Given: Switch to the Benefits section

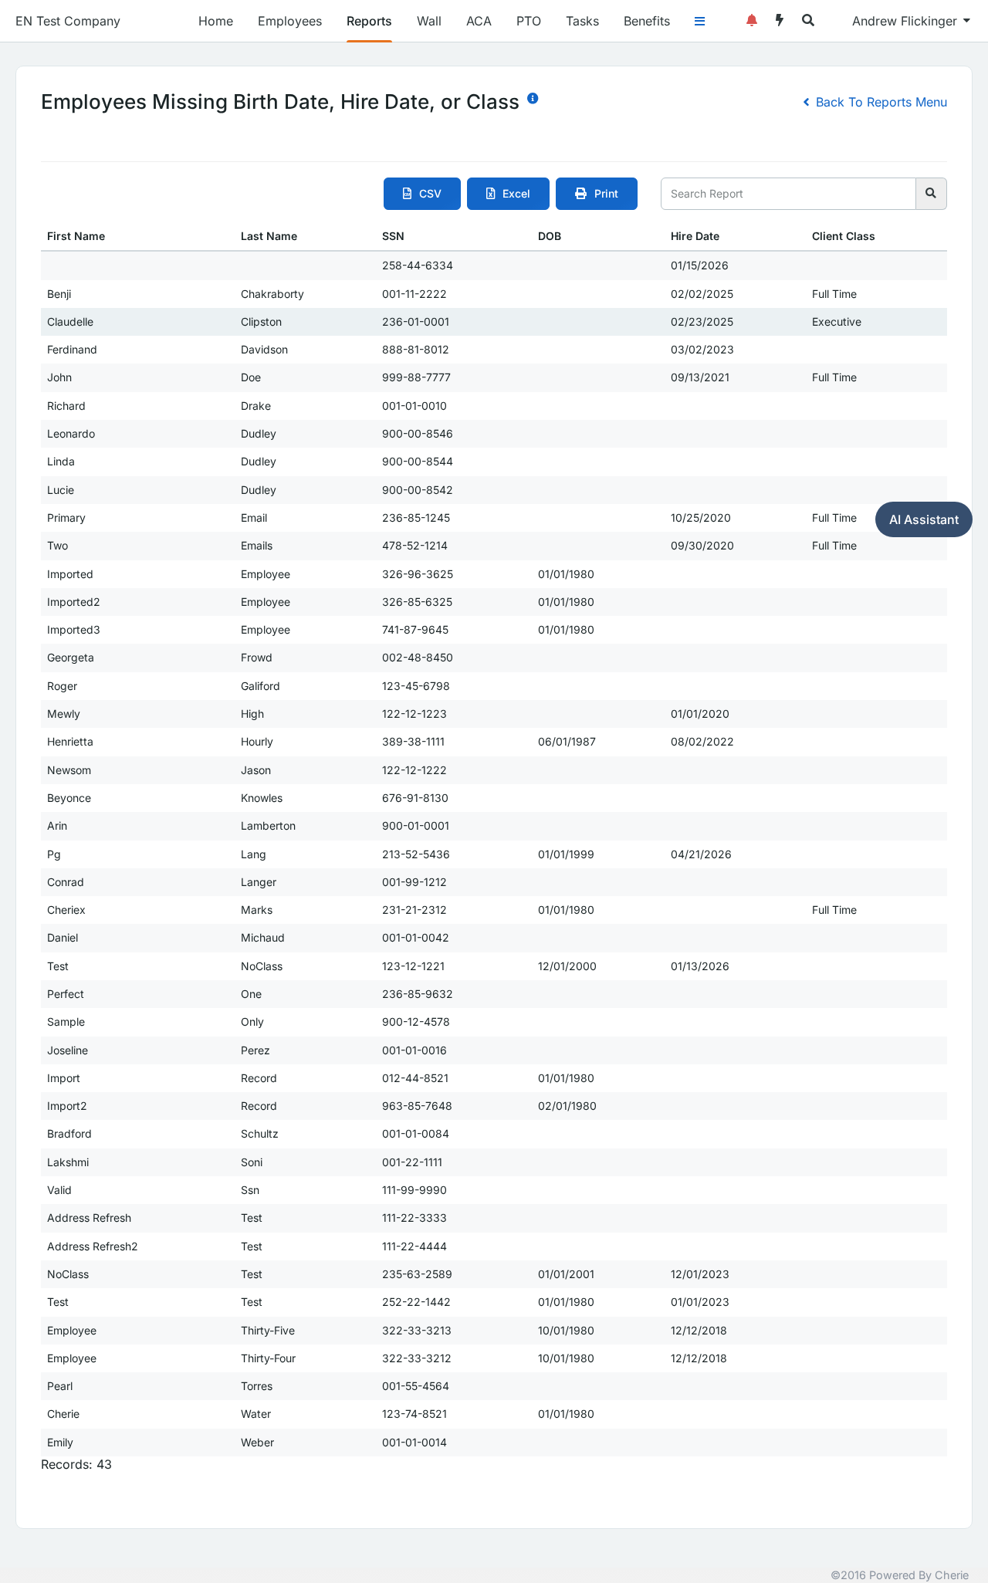Looking at the screenshot, I should click(647, 21).
